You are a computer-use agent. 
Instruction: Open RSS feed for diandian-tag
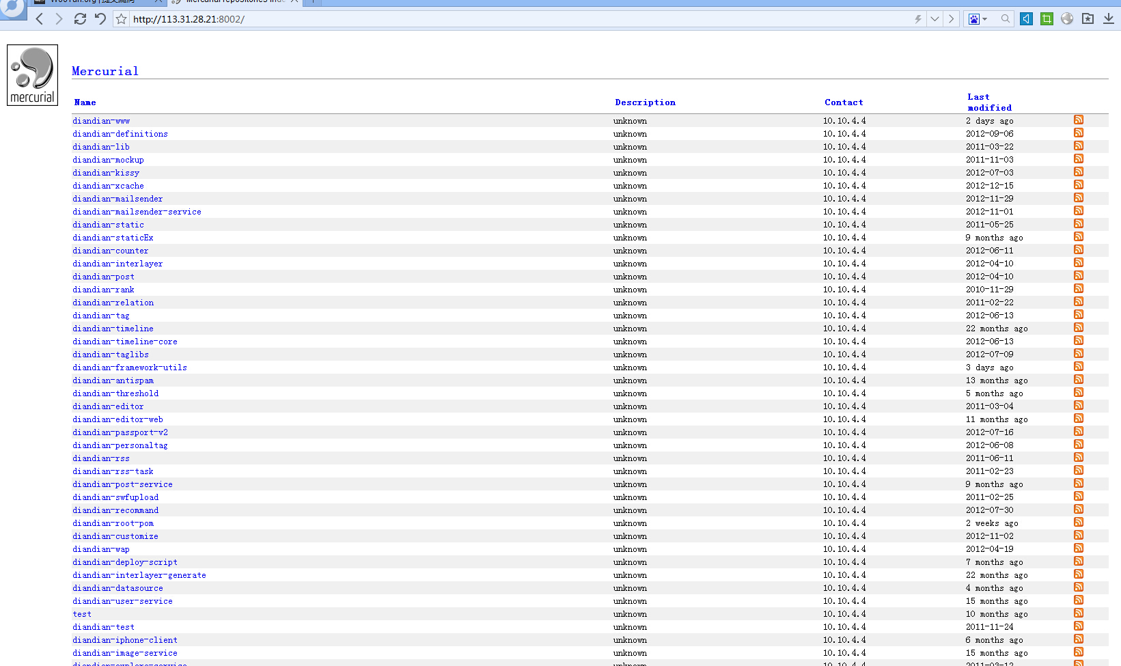click(1079, 314)
